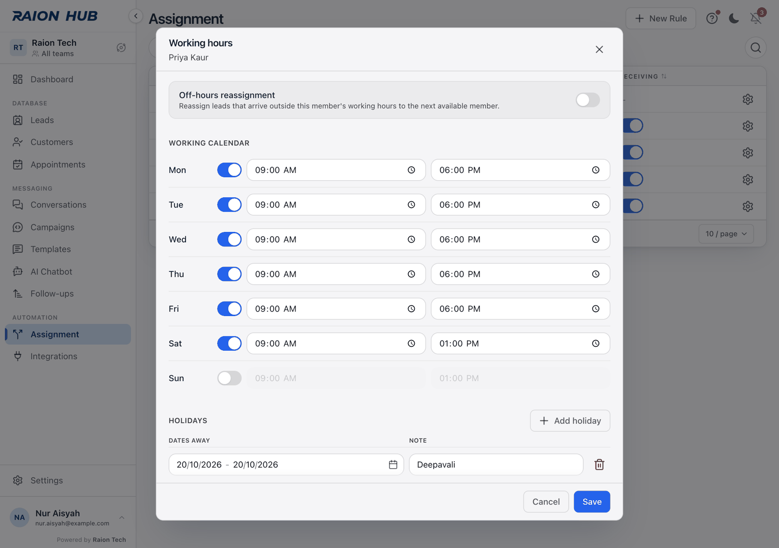Enable Off-hours reassignment toggle
This screenshot has height=548, width=779.
tap(588, 100)
